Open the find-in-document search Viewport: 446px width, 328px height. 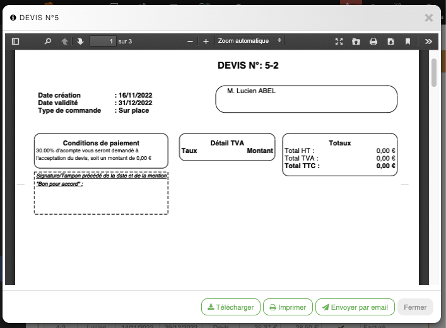pyautogui.click(x=48, y=42)
